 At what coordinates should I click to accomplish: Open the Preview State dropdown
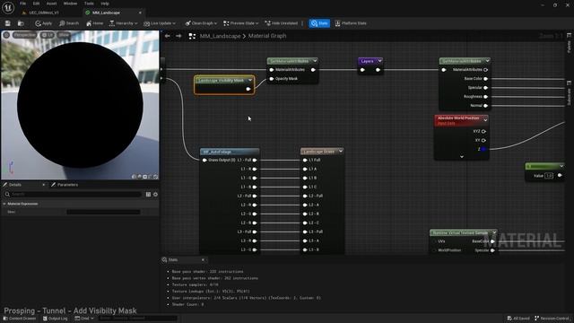click(x=241, y=23)
